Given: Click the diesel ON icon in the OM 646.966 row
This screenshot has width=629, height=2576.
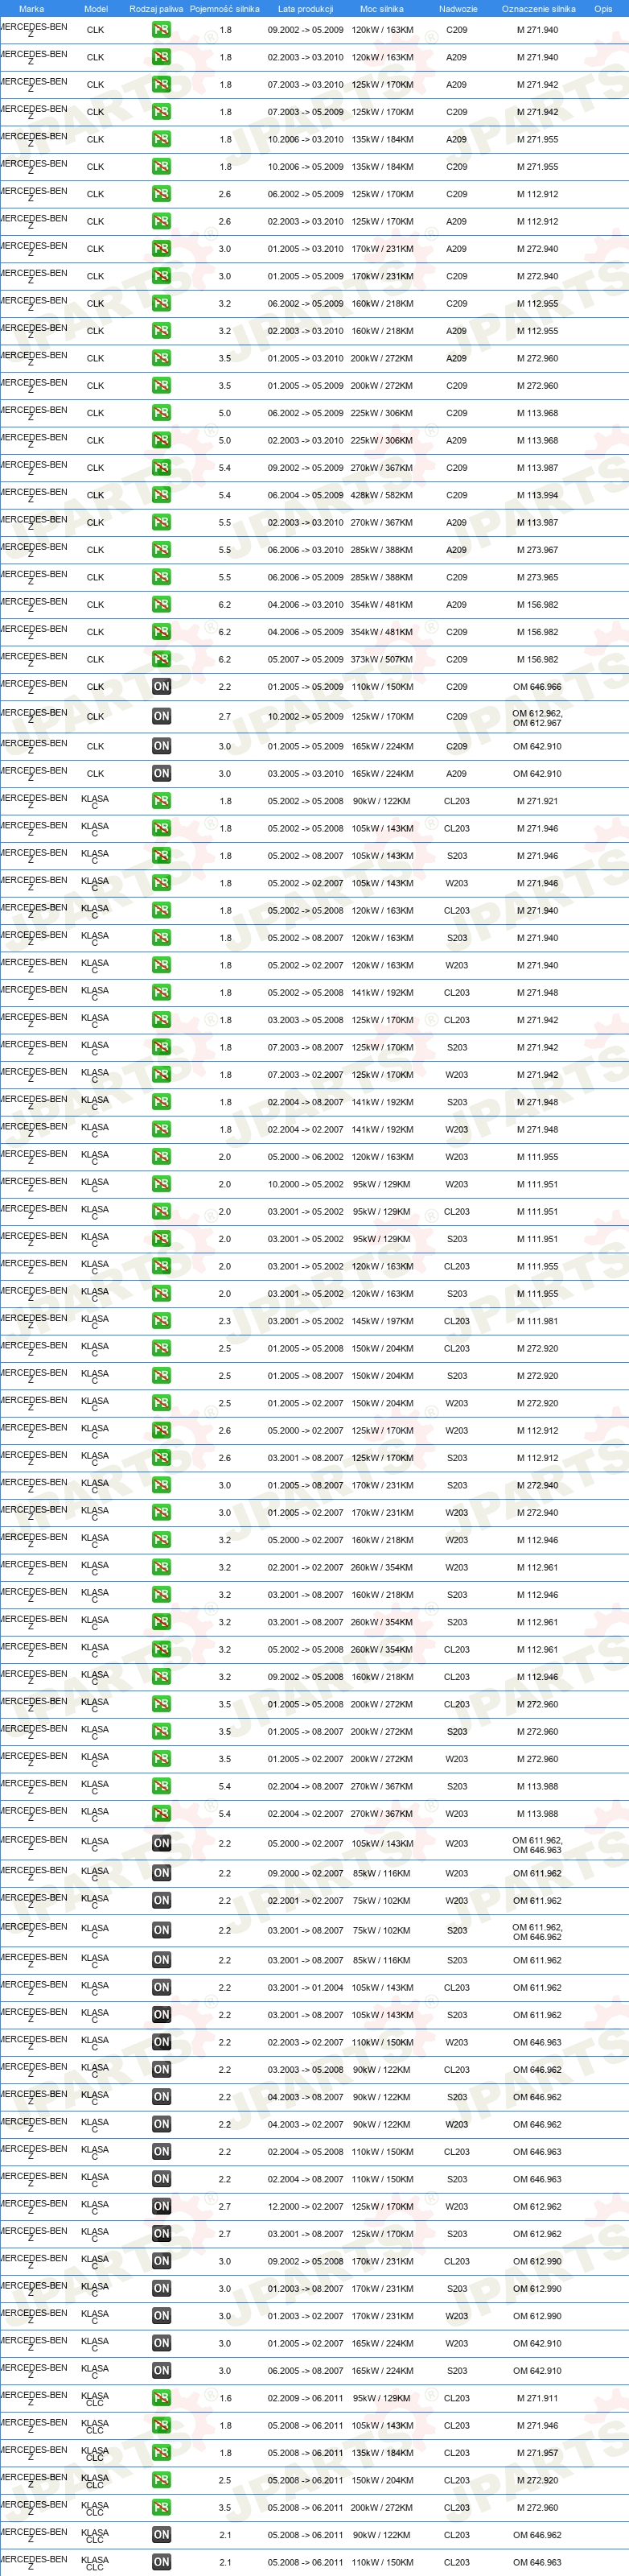Looking at the screenshot, I should (161, 687).
